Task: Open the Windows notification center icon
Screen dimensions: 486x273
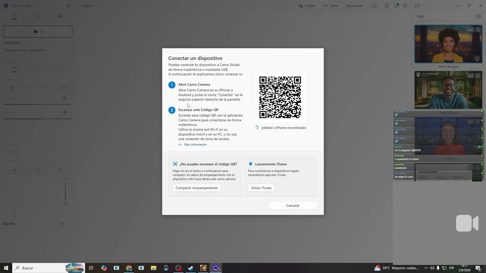Action: click(x=478, y=268)
